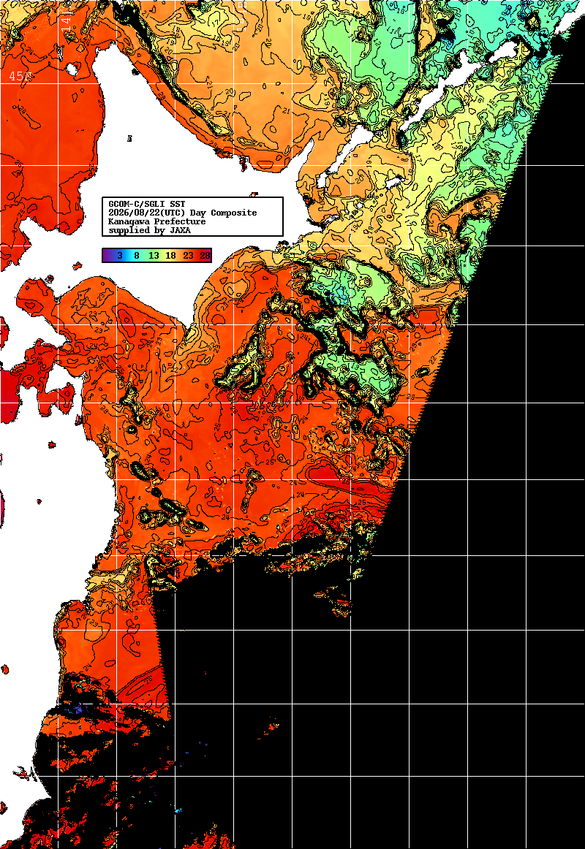Image resolution: width=585 pixels, height=849 pixels.
Task: Select the 23 value on the color legend
Action: click(188, 256)
